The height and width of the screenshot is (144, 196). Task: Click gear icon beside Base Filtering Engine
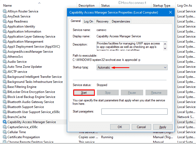[5, 87]
